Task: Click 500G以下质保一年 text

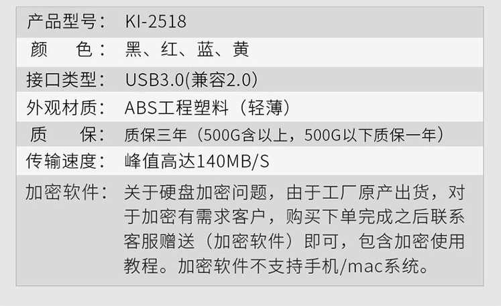Action: click(x=370, y=135)
